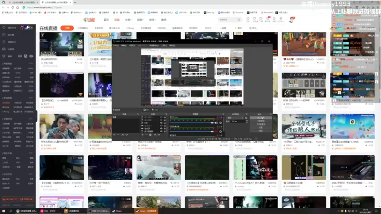Expand 视频 dropdown in Douyu nav

(x=140, y=19)
